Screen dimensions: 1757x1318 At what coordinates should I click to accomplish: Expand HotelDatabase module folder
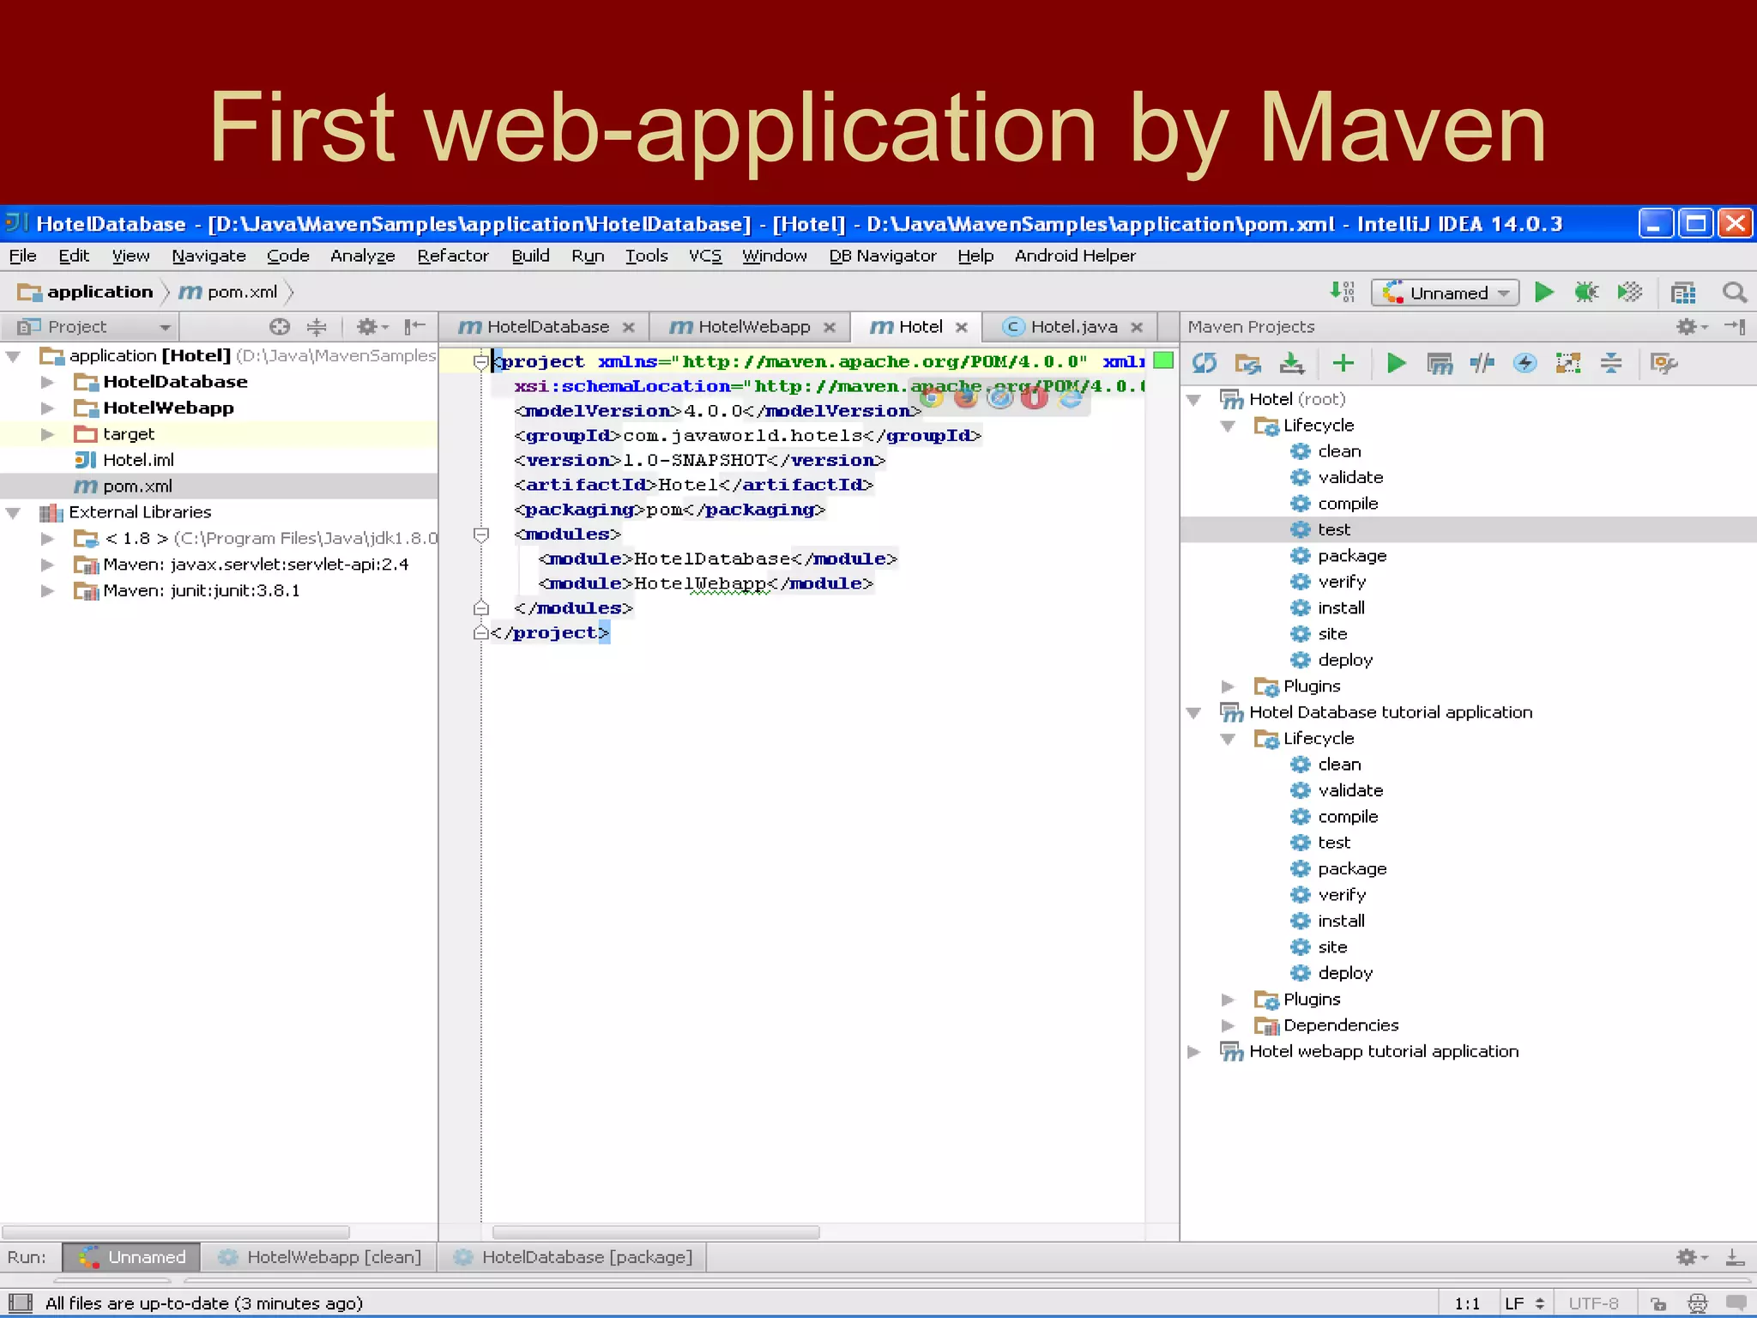48,382
